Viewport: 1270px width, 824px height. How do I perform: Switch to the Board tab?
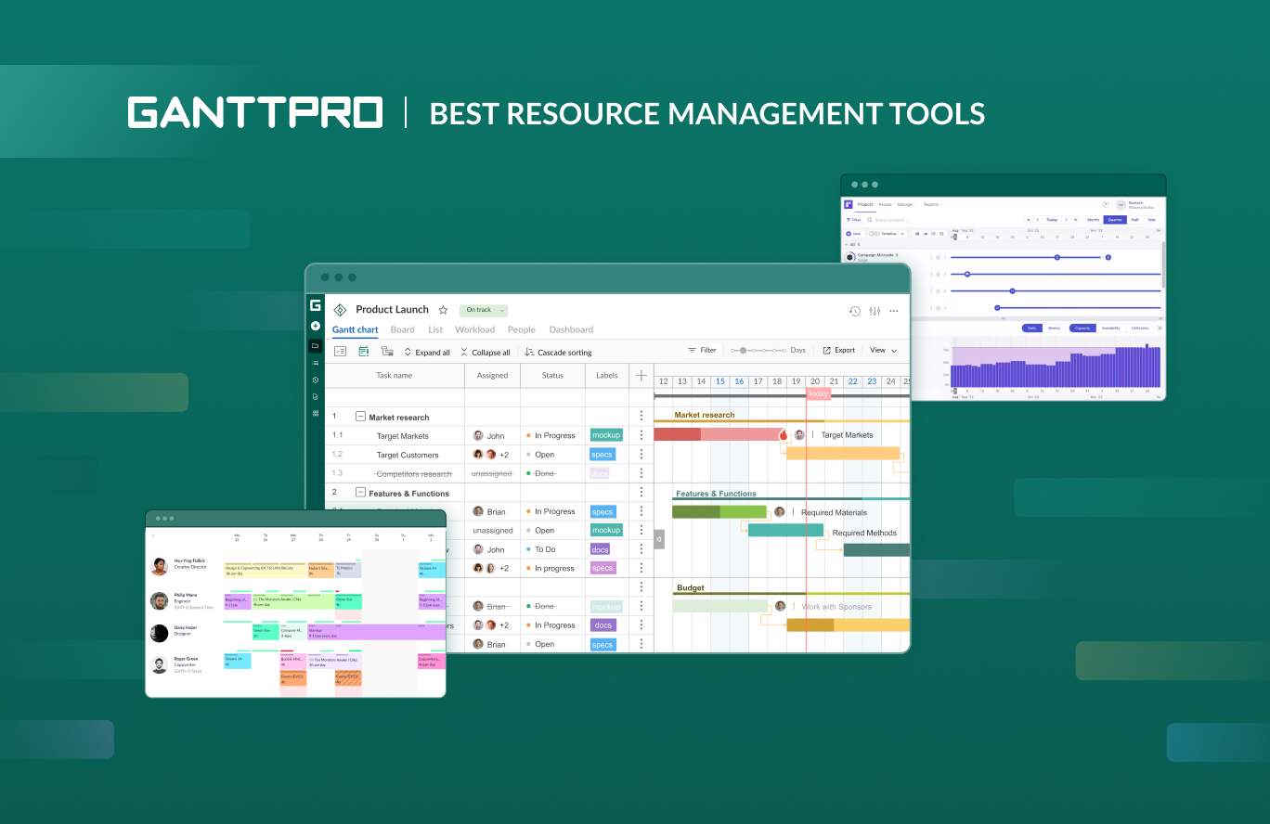[402, 329]
